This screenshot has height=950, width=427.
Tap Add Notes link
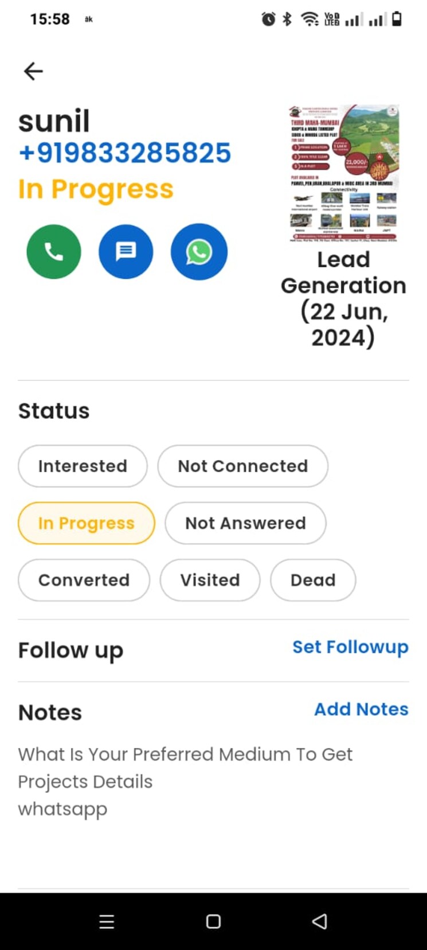pos(361,709)
